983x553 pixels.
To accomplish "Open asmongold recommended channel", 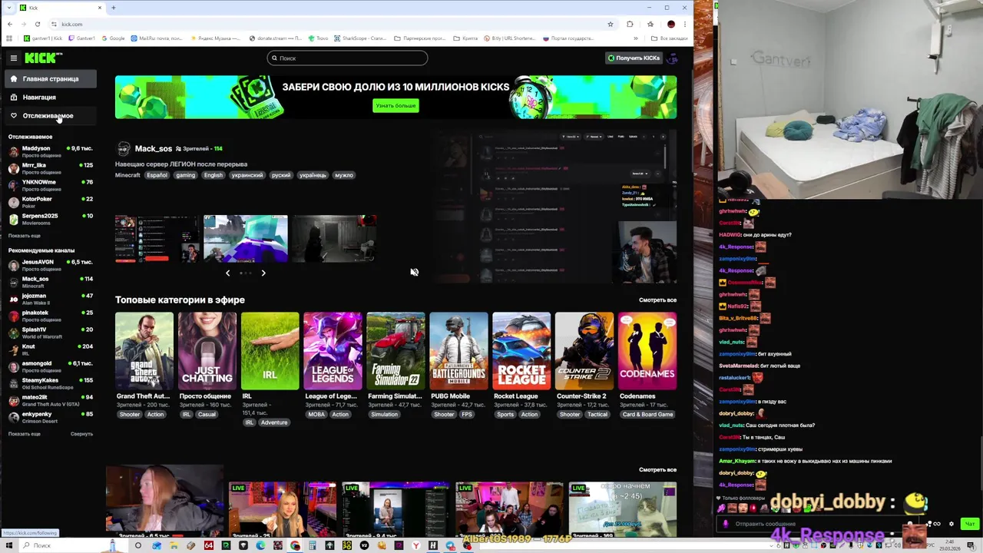I will click(50, 366).
